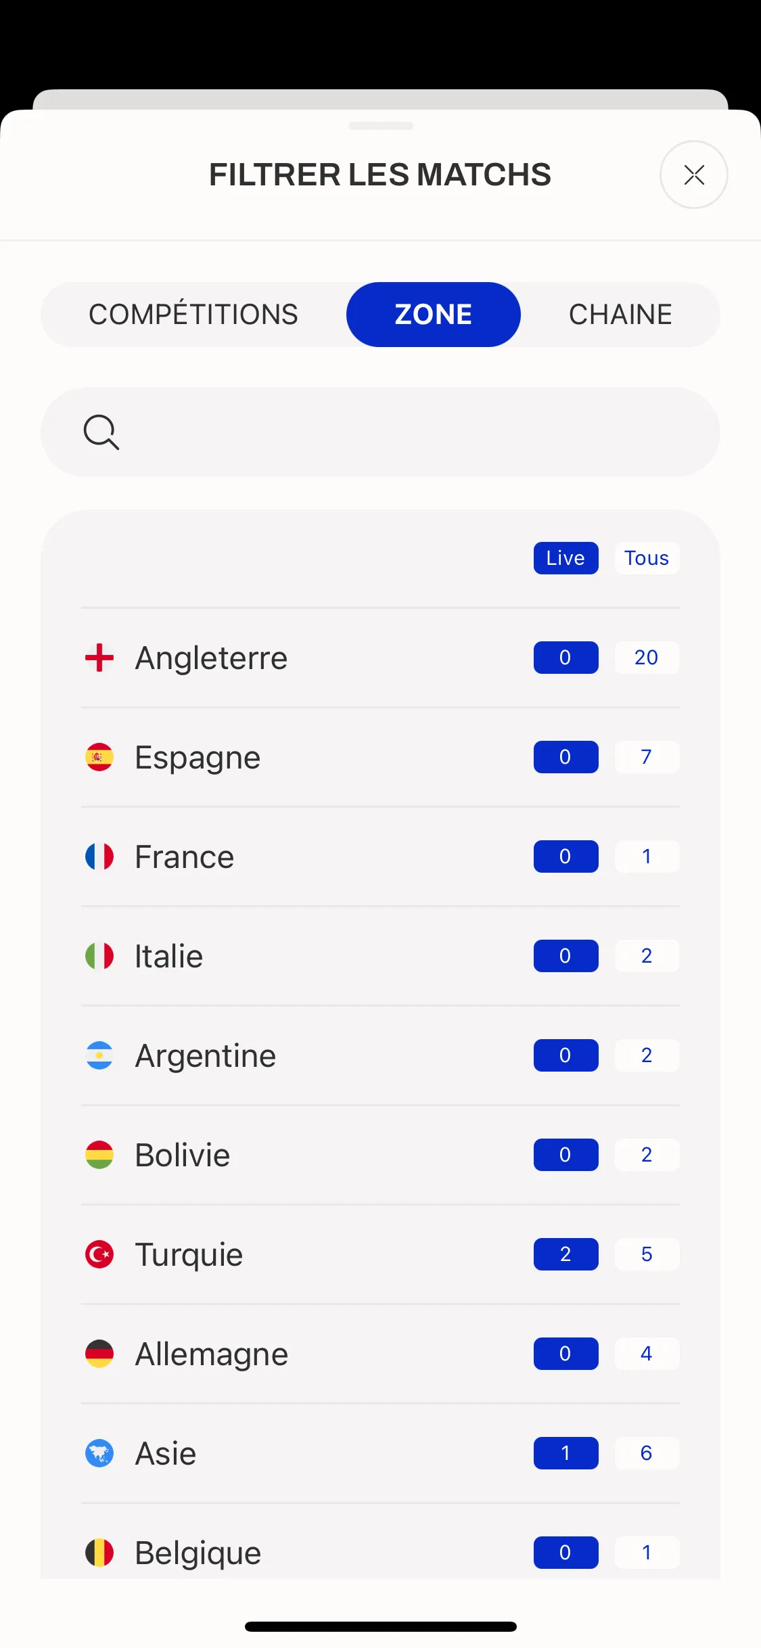The width and height of the screenshot is (761, 1648).
Task: Select the Live column filter
Action: 566,558
